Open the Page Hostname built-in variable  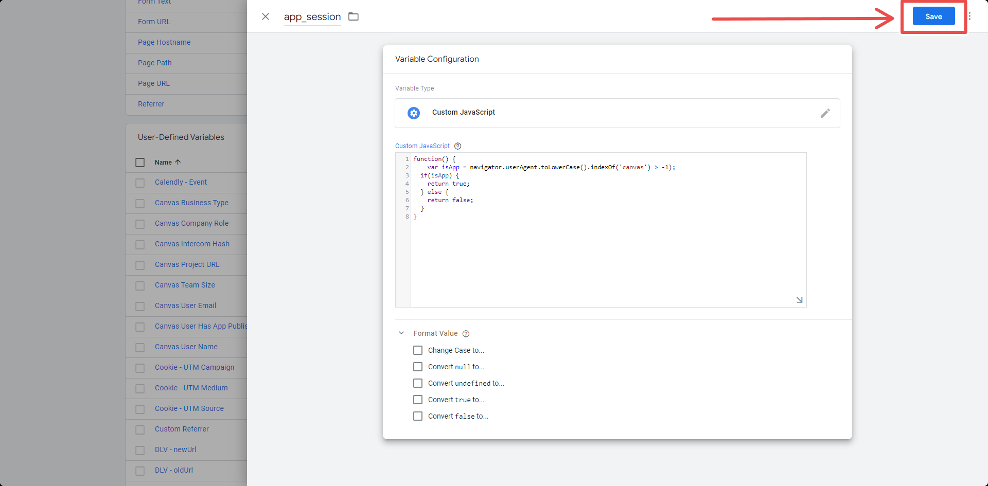(164, 42)
